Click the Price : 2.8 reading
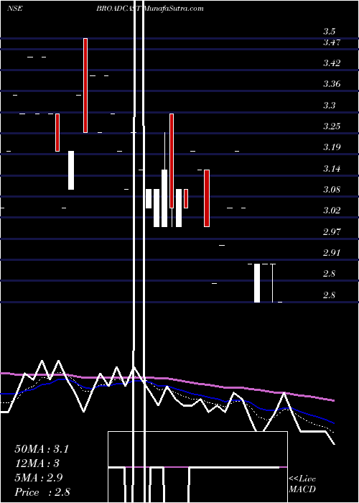The image size is (359, 503). click(42, 492)
